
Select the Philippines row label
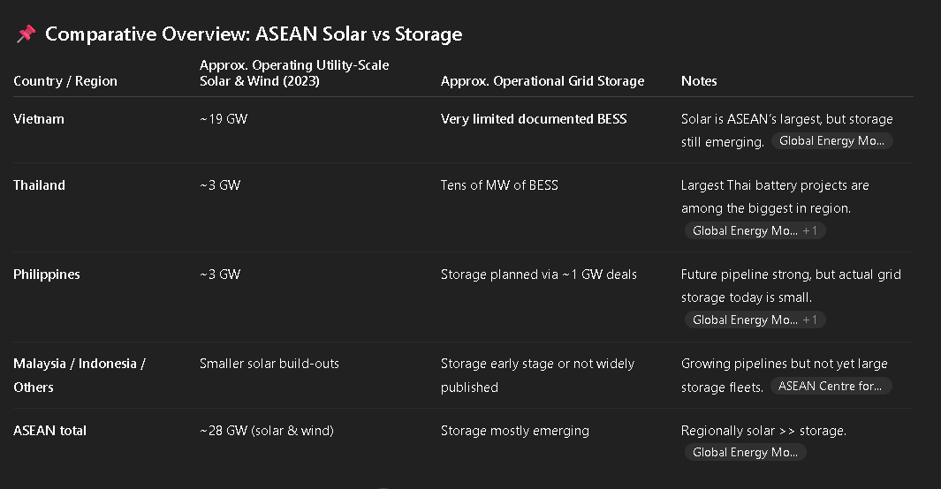pyautogui.click(x=47, y=275)
